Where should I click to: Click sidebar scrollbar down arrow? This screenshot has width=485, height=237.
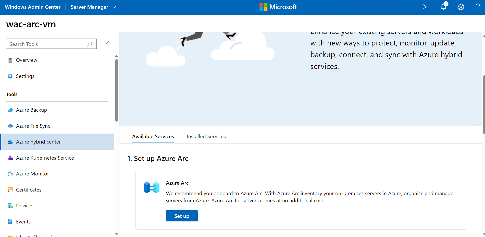[x=117, y=234]
